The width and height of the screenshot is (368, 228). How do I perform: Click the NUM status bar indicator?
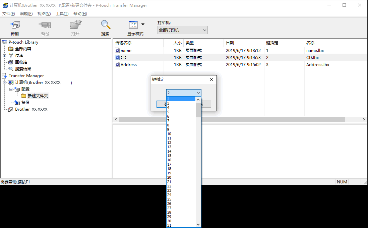click(x=342, y=182)
